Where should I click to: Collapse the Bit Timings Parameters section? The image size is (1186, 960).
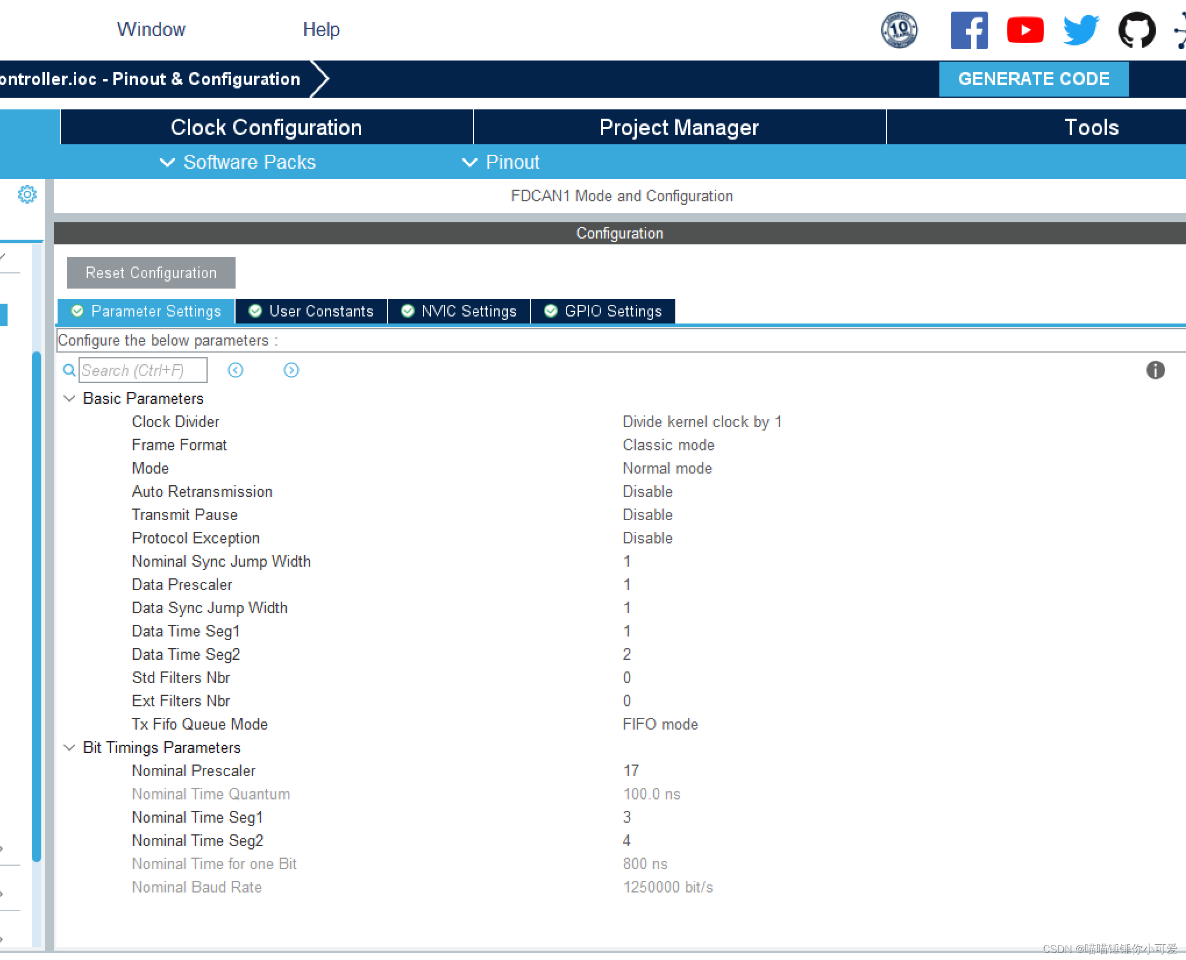70,748
